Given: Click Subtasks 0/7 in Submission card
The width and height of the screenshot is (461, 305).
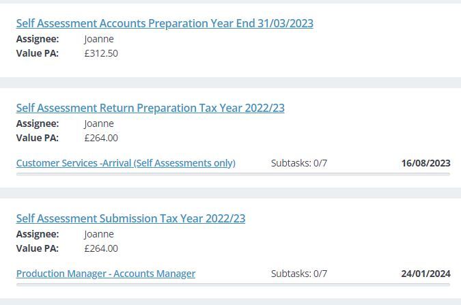Looking at the screenshot, I should 298,274.
